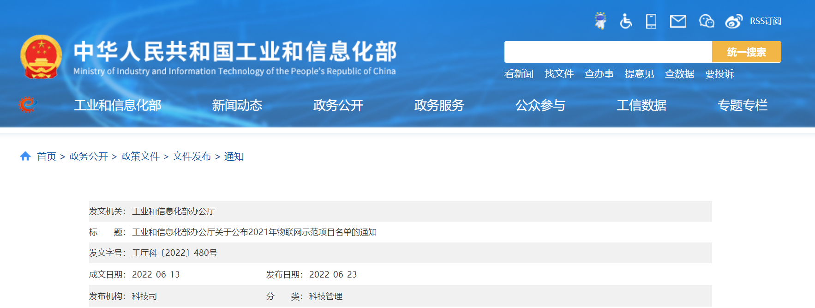Open the mobile phone version icon
815x308 pixels.
pyautogui.click(x=651, y=21)
